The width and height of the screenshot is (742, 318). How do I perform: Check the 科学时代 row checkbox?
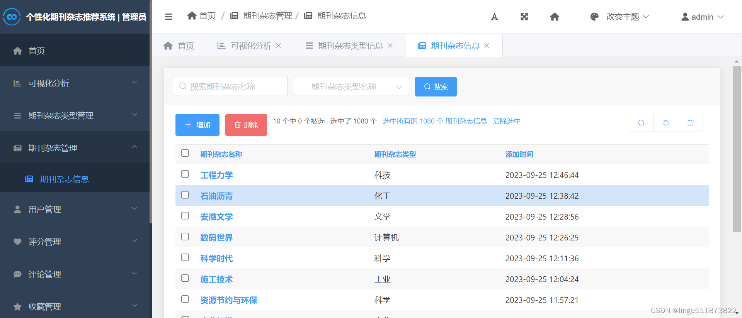(185, 257)
